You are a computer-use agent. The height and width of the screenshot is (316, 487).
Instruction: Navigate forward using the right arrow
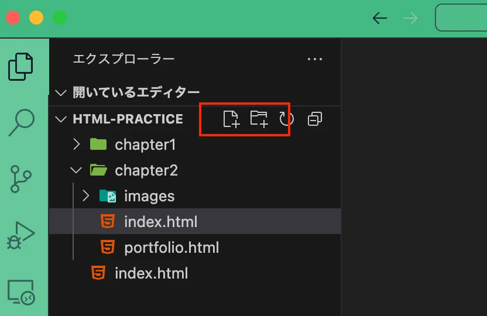pyautogui.click(x=410, y=18)
